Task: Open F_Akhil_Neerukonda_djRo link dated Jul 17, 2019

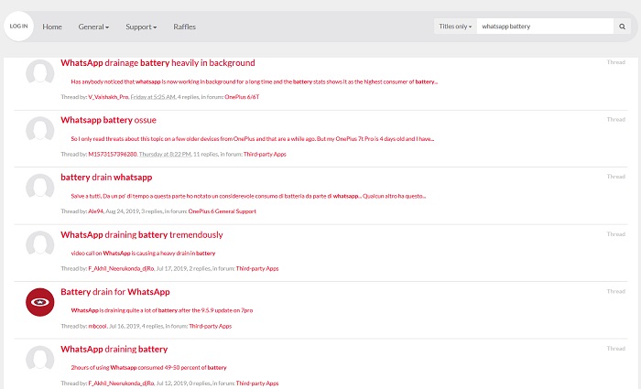Action: click(121, 269)
